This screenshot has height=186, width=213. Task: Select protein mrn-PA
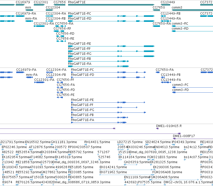pos(32,75)
